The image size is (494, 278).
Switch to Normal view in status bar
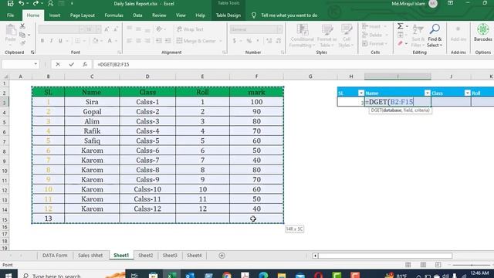[x=408, y=265]
